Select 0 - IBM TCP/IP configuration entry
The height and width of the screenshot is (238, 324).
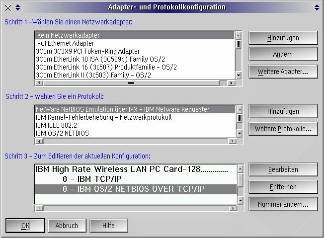point(136,179)
